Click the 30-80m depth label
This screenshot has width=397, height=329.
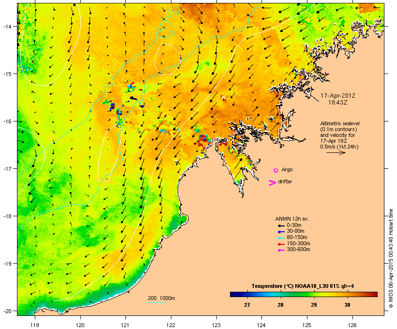click(x=295, y=231)
